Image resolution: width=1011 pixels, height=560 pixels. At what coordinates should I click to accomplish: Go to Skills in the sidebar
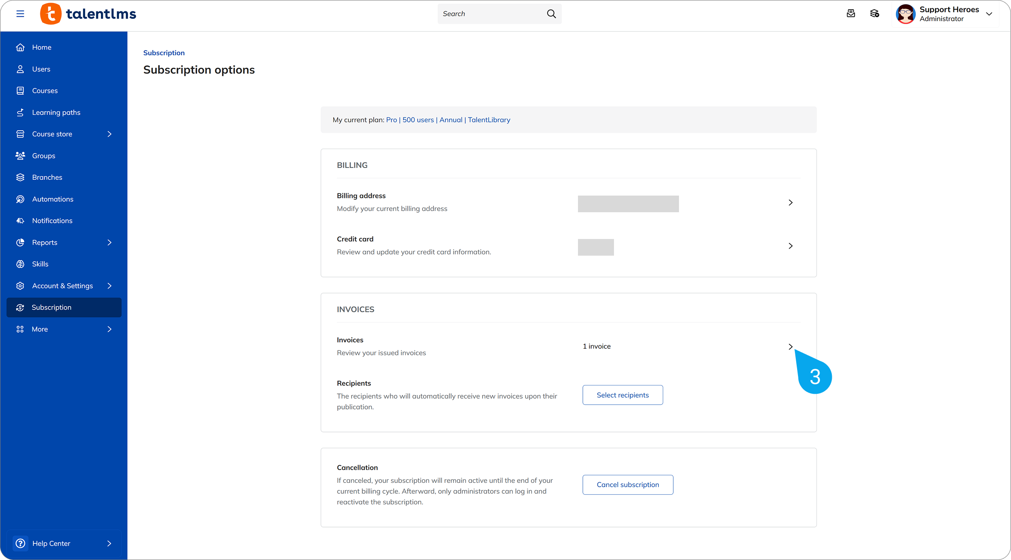point(40,264)
